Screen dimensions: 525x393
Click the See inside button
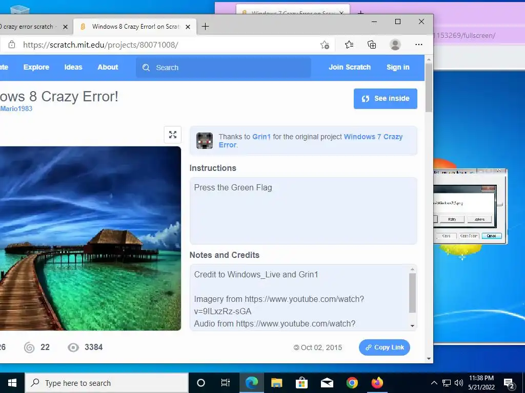coord(386,99)
